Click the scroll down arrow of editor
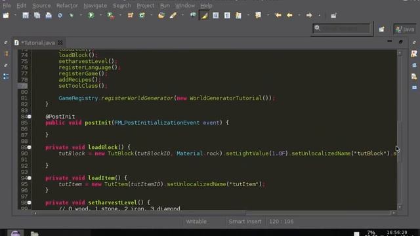This screenshot has height=236, width=420. coord(400,207)
